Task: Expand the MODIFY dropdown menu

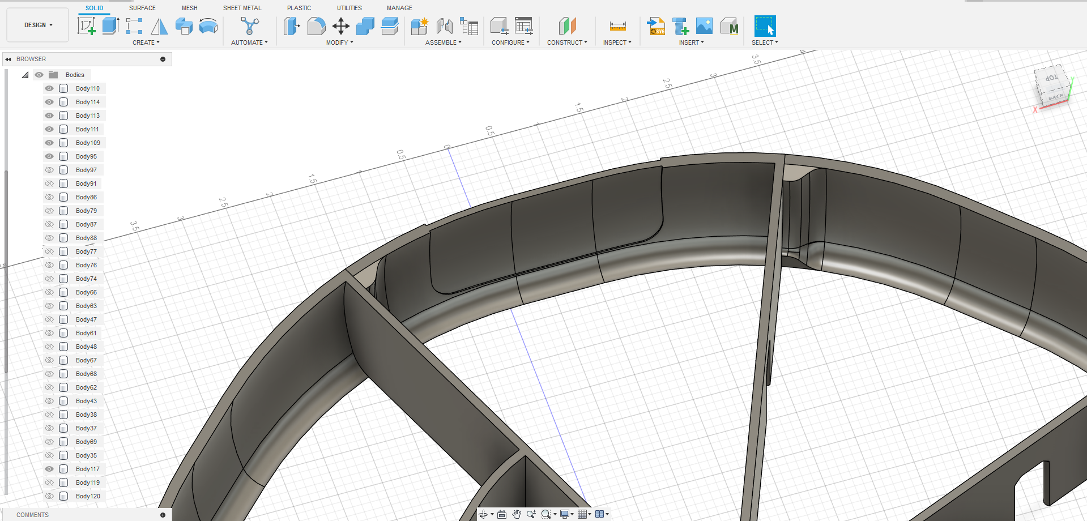Action: (x=340, y=42)
